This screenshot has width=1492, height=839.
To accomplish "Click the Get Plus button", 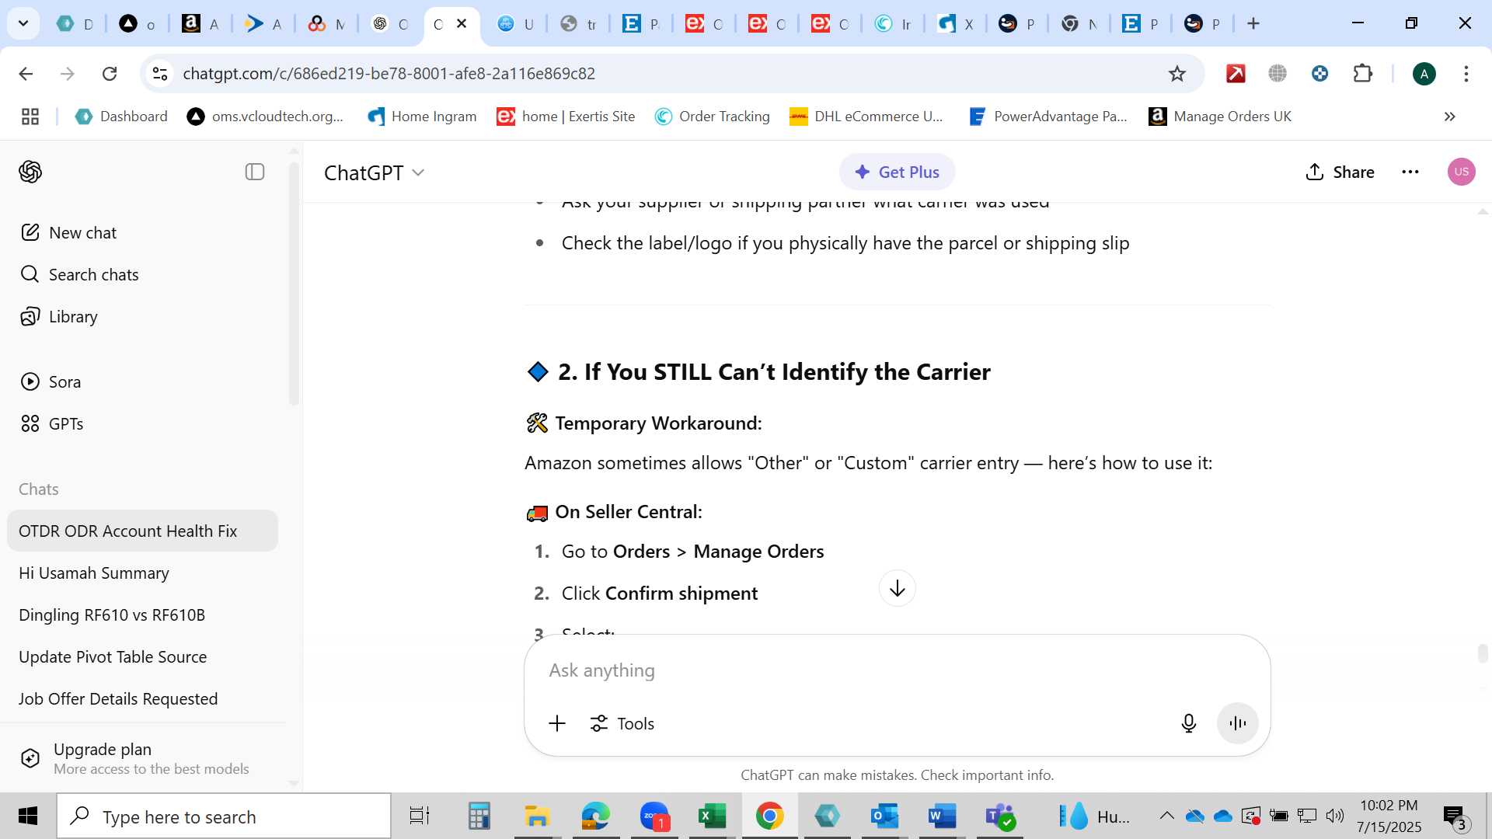I will 897,172.
